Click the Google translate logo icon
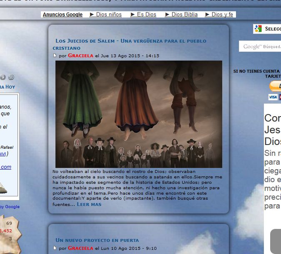The height and width of the screenshot is (254, 281). (258, 29)
